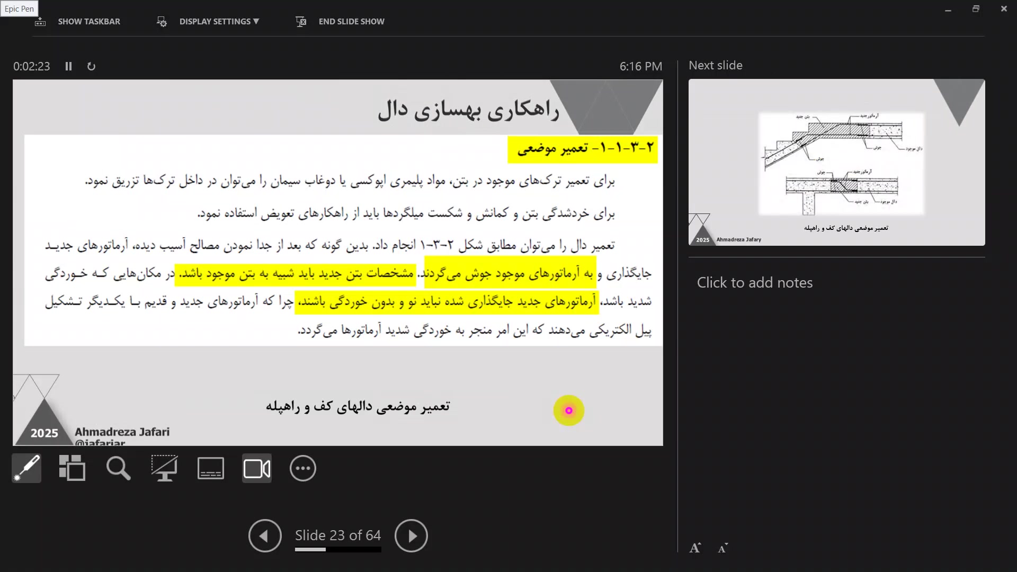1017x572 pixels.
Task: Click the Zoom into slide magnifier
Action: click(x=118, y=468)
